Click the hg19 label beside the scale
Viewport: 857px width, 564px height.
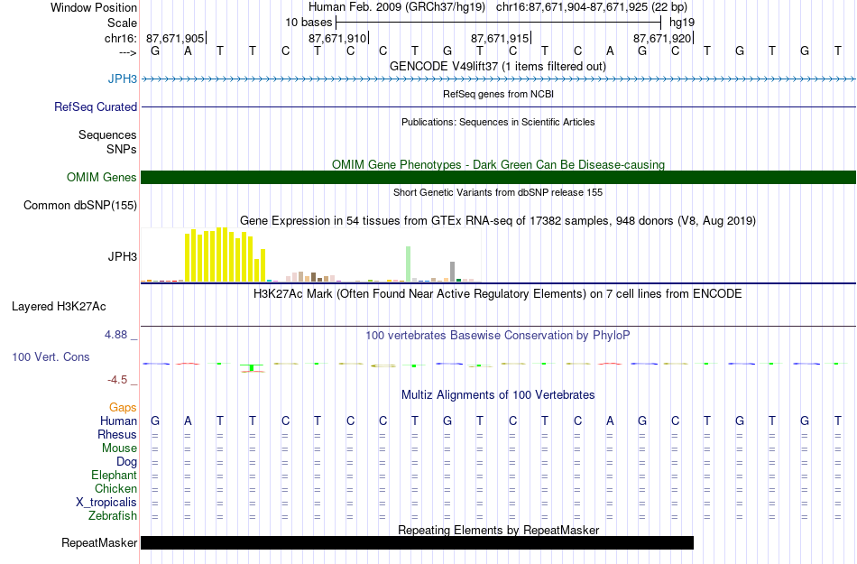(x=682, y=23)
